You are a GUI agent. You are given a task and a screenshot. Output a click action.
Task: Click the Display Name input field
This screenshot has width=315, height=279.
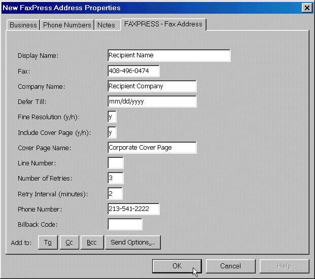point(169,55)
